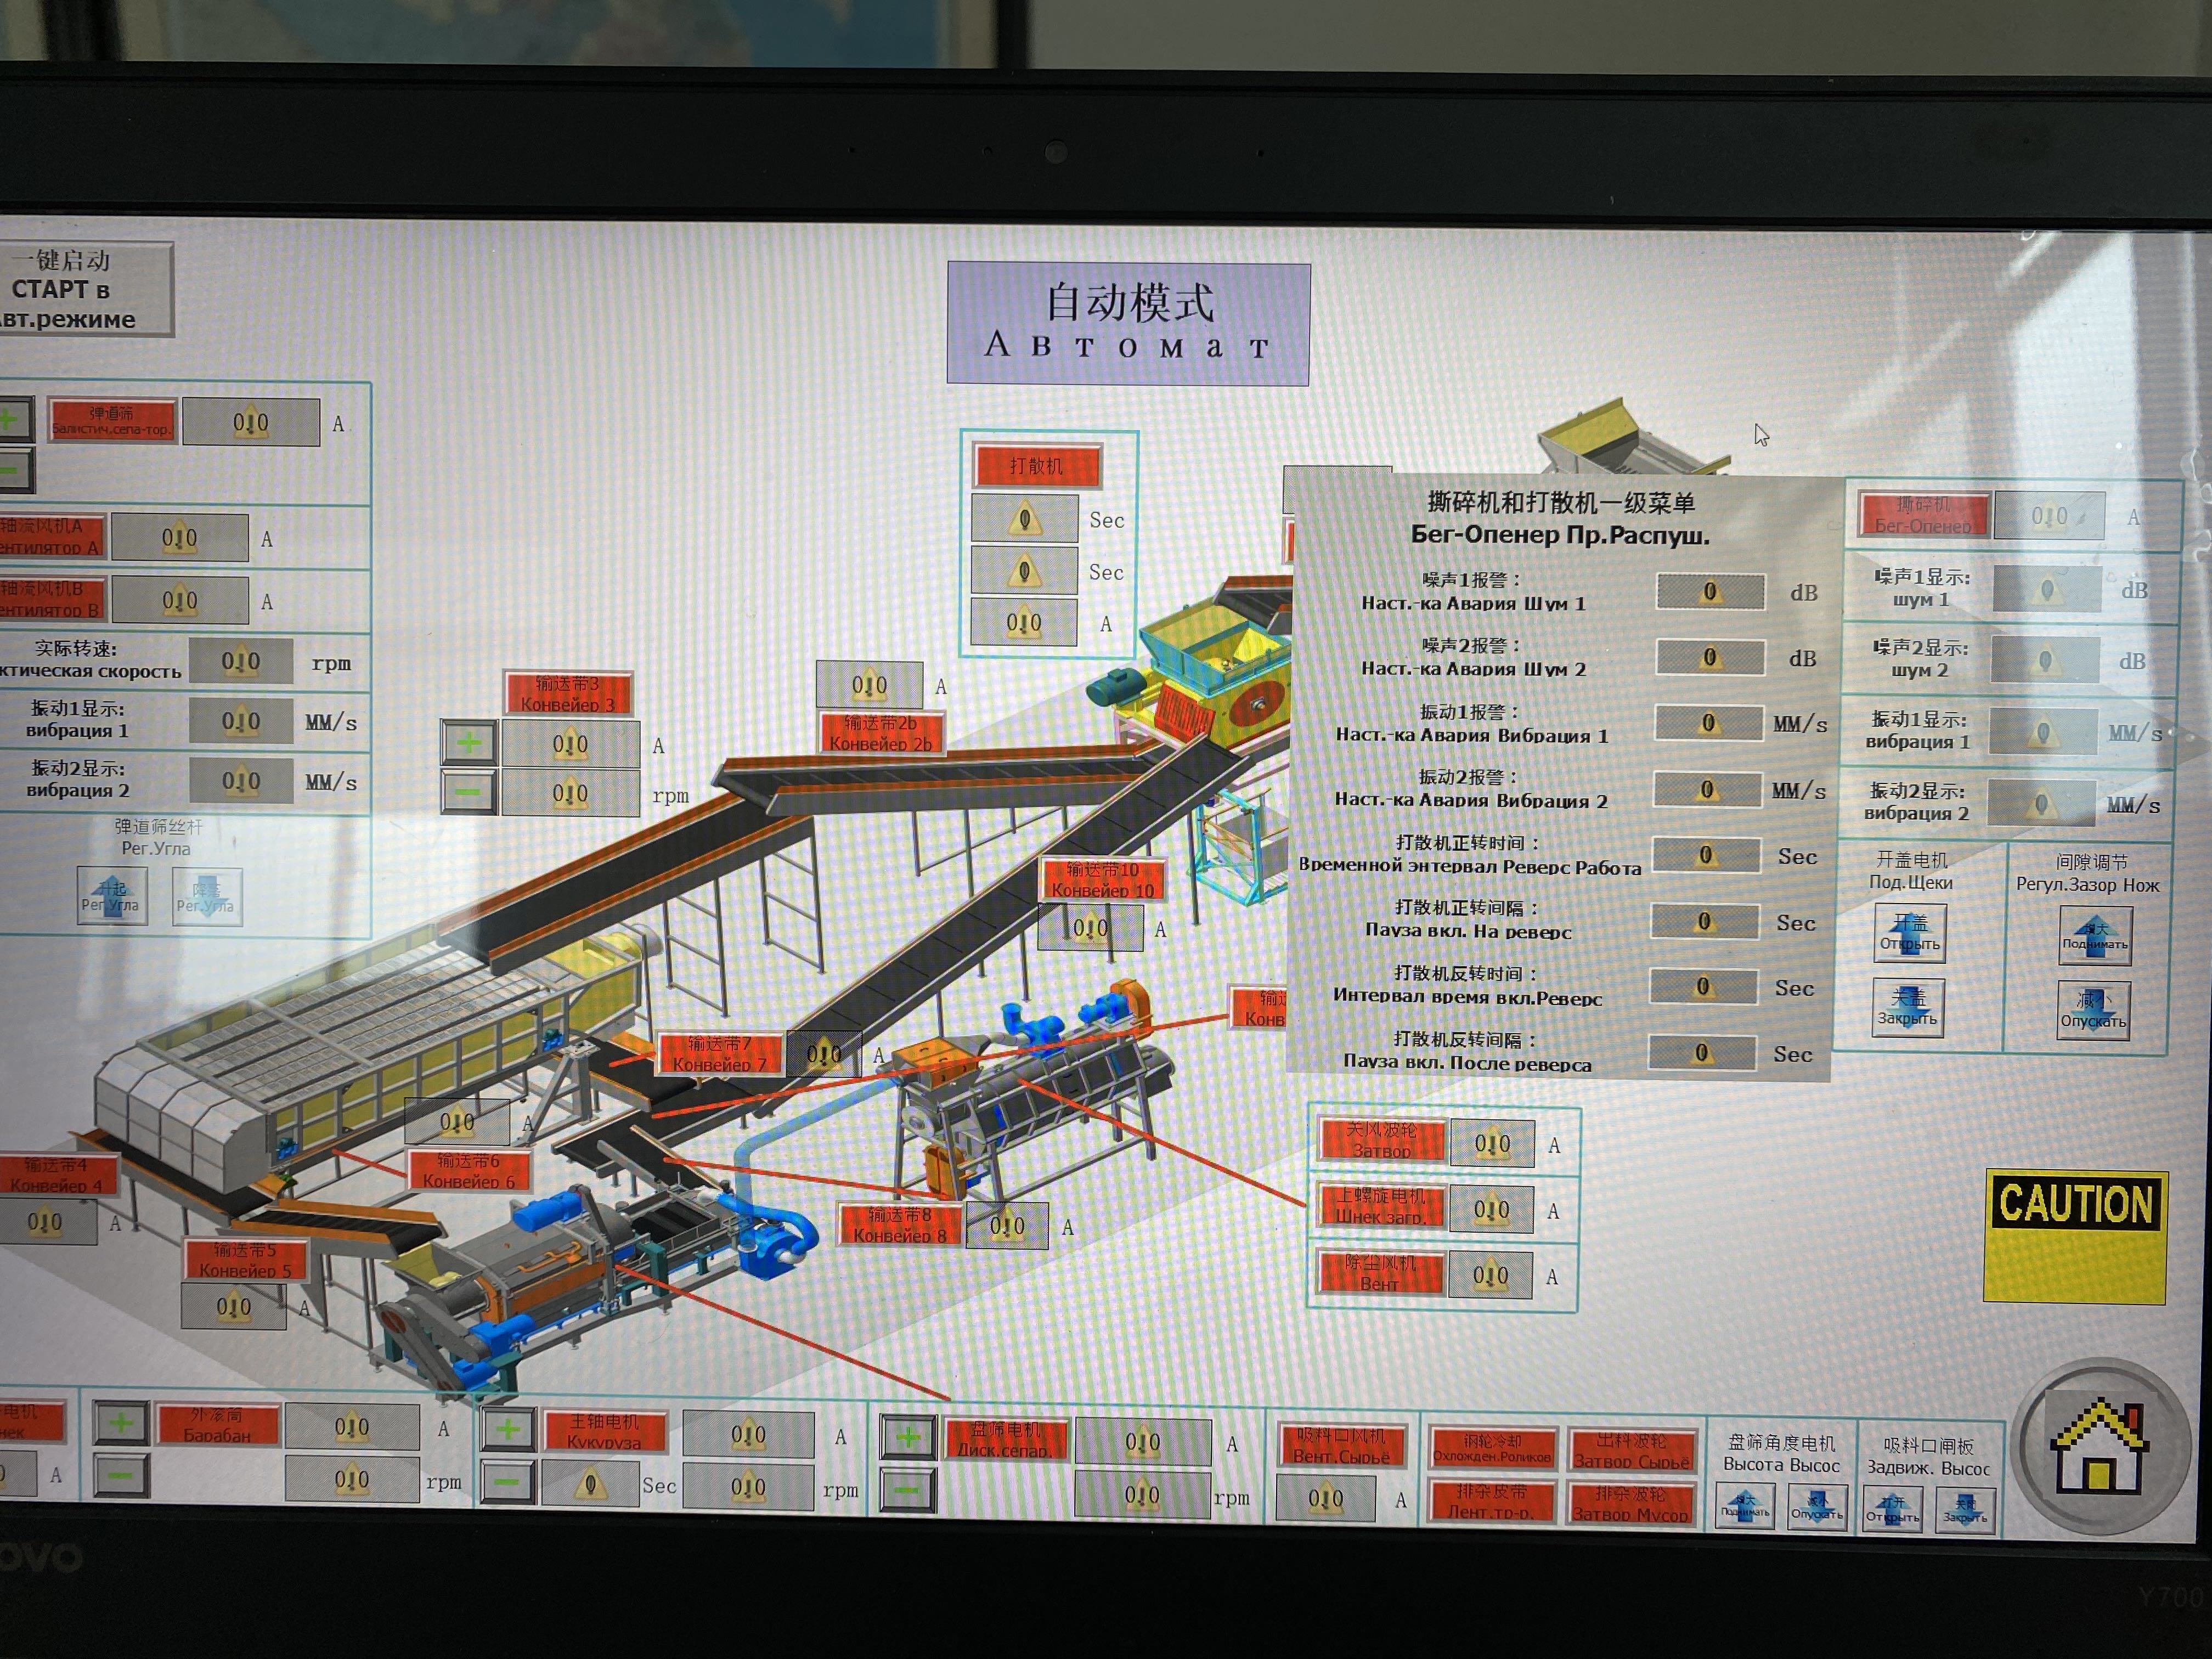Increase Конвейер 3 speed with green plus
The image size is (2212, 1659).
click(x=469, y=743)
